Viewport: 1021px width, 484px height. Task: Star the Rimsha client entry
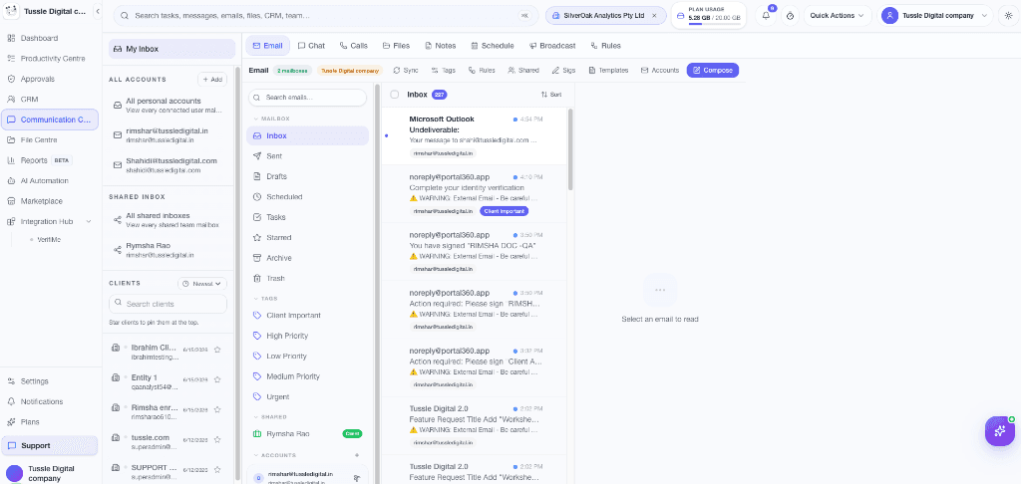point(217,409)
